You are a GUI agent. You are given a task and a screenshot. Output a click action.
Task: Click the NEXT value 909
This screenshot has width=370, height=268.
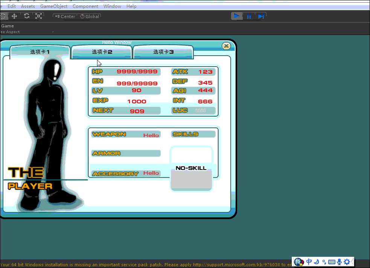point(137,111)
